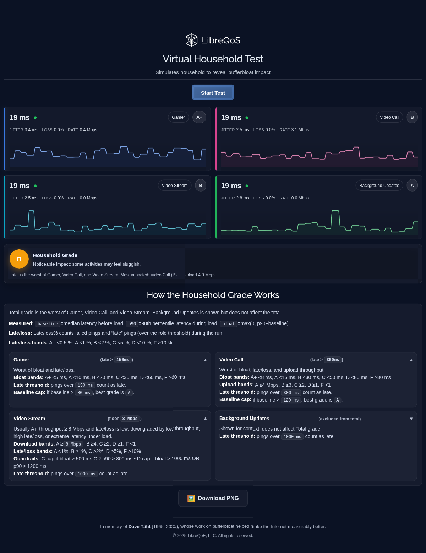Click the Video Call B grade badge
Screen dimensions: 426x553
412,117
